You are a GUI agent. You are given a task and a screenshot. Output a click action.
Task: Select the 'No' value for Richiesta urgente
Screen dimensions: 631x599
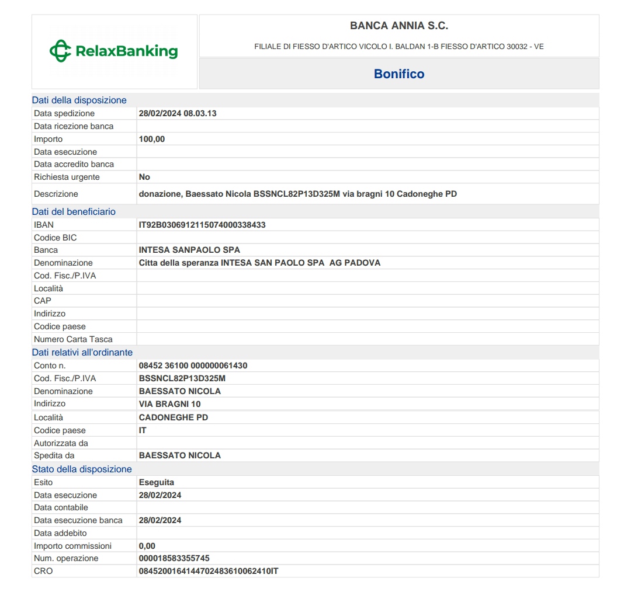coord(144,177)
